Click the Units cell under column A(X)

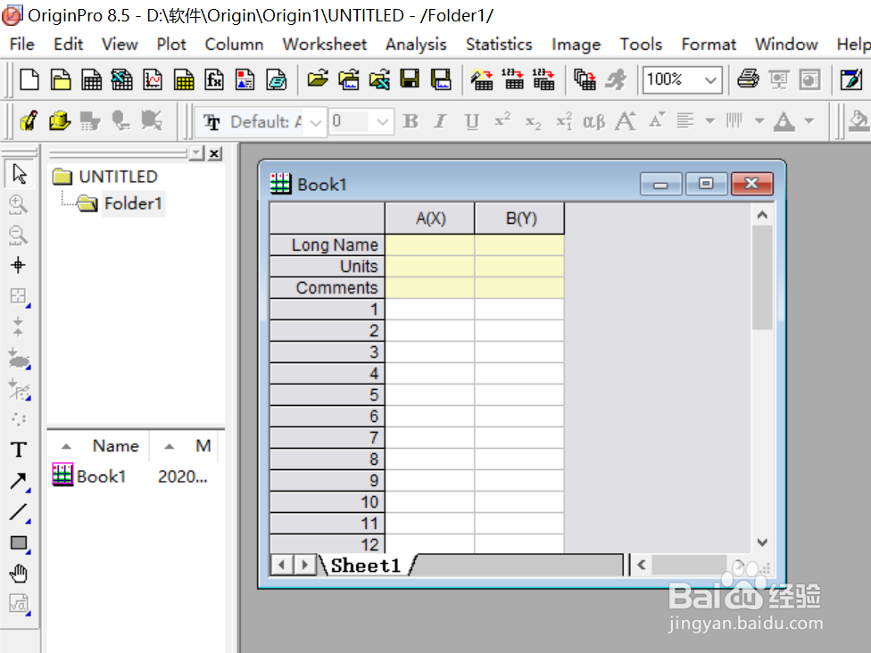430,266
